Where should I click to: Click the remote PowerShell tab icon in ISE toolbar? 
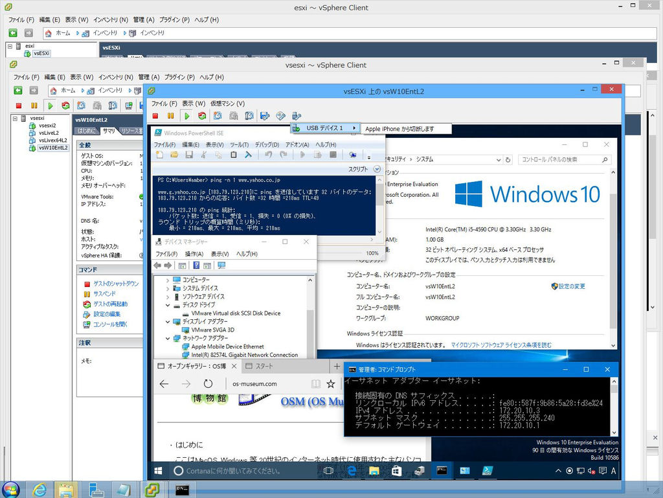point(353,155)
